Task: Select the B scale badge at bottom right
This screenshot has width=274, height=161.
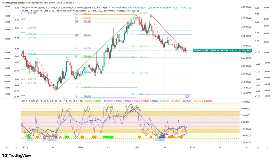Action: [x=258, y=147]
